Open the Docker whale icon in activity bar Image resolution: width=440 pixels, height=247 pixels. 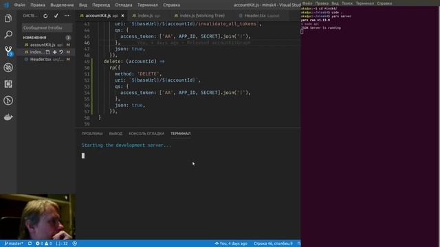coord(8,117)
